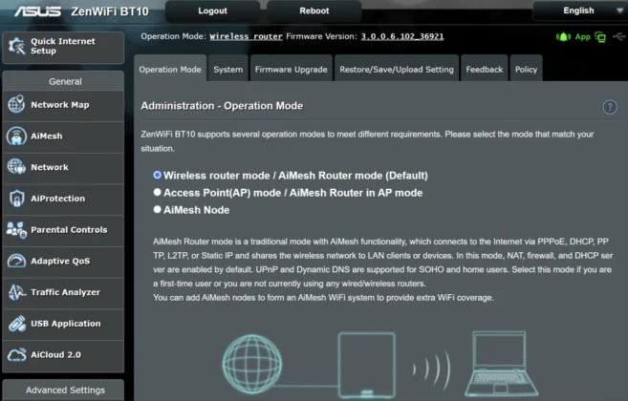Image resolution: width=628 pixels, height=401 pixels.
Task: Switch to the Operation Mode tab
Action: [170, 69]
